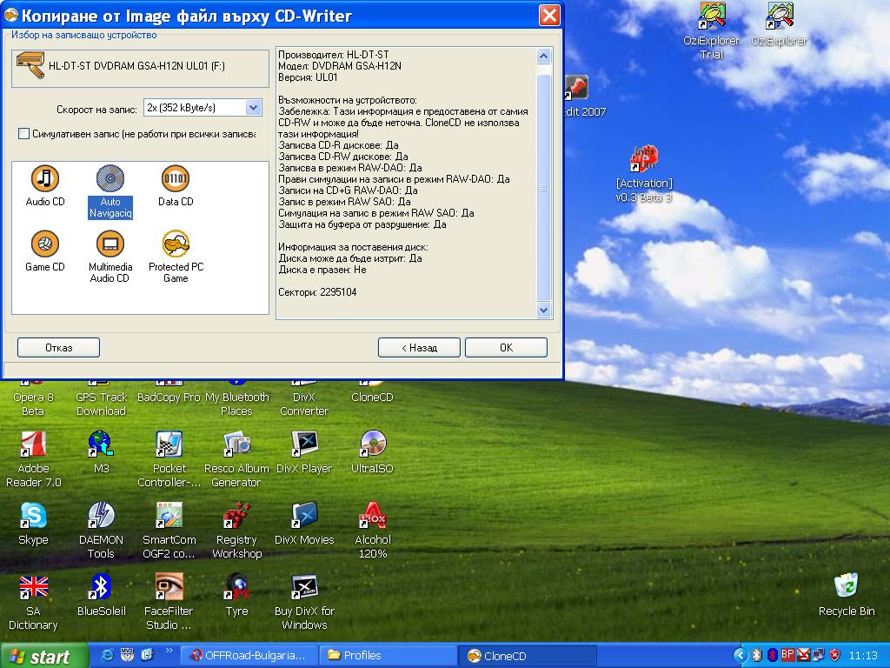Open the Alcohol 120% desktop icon

pyautogui.click(x=372, y=516)
